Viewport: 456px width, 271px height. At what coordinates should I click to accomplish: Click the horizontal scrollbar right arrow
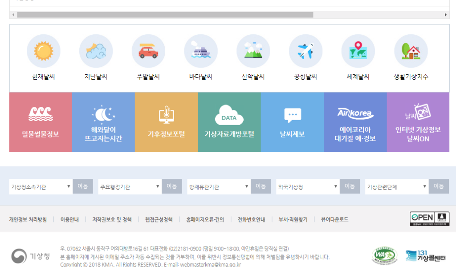point(445,15)
